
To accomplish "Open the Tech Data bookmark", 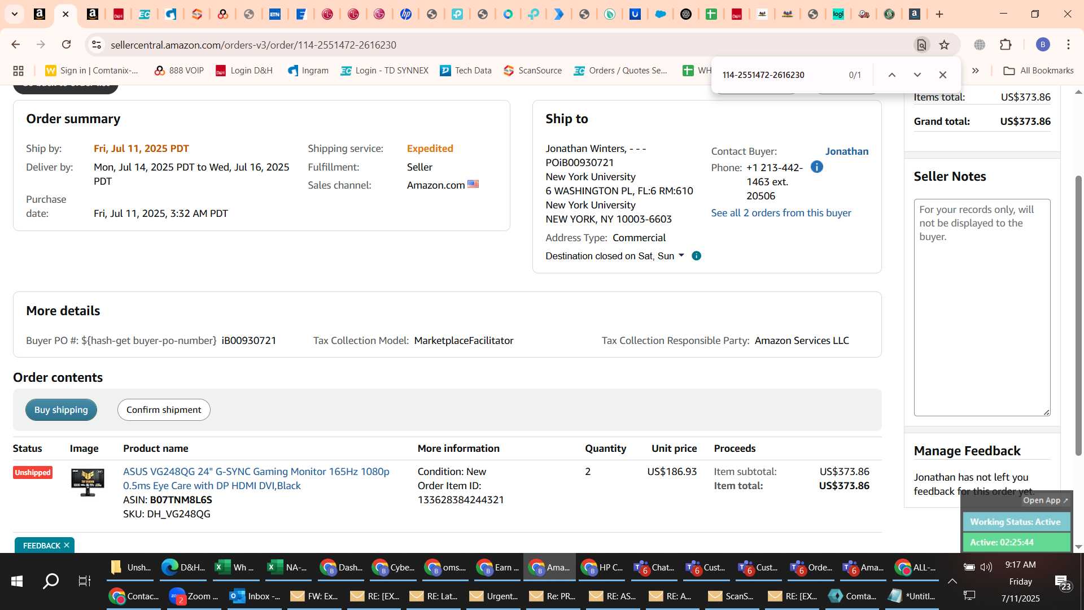I will coord(466,71).
